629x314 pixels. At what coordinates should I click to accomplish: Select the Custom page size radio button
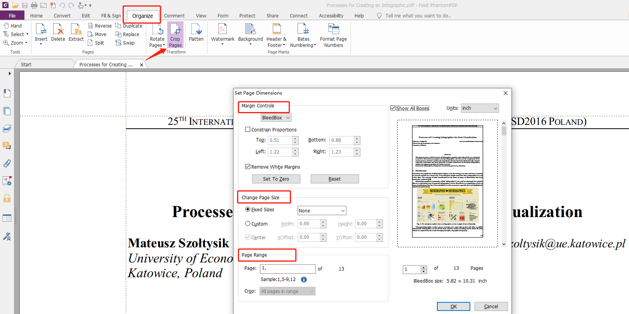[x=248, y=224]
